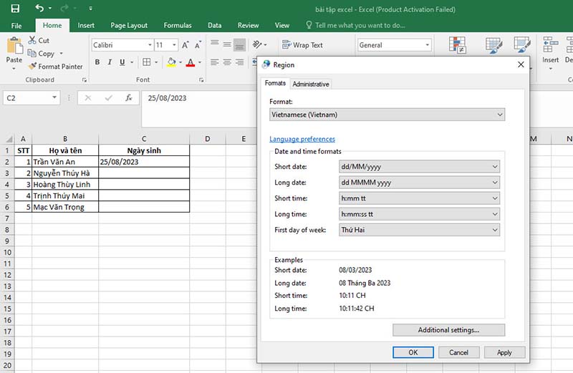The height and width of the screenshot is (373, 573).
Task: Open the Clipboard dialog launcher
Action: [85, 79]
